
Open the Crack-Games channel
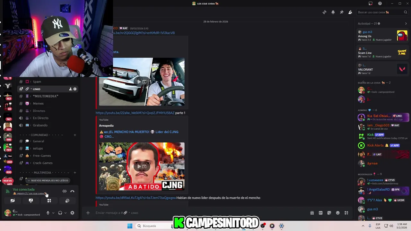[x=48, y=163]
